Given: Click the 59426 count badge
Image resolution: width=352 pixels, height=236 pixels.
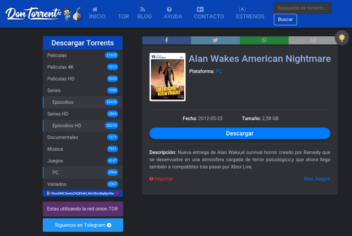Looking at the screenshot, I should tap(111, 102).
